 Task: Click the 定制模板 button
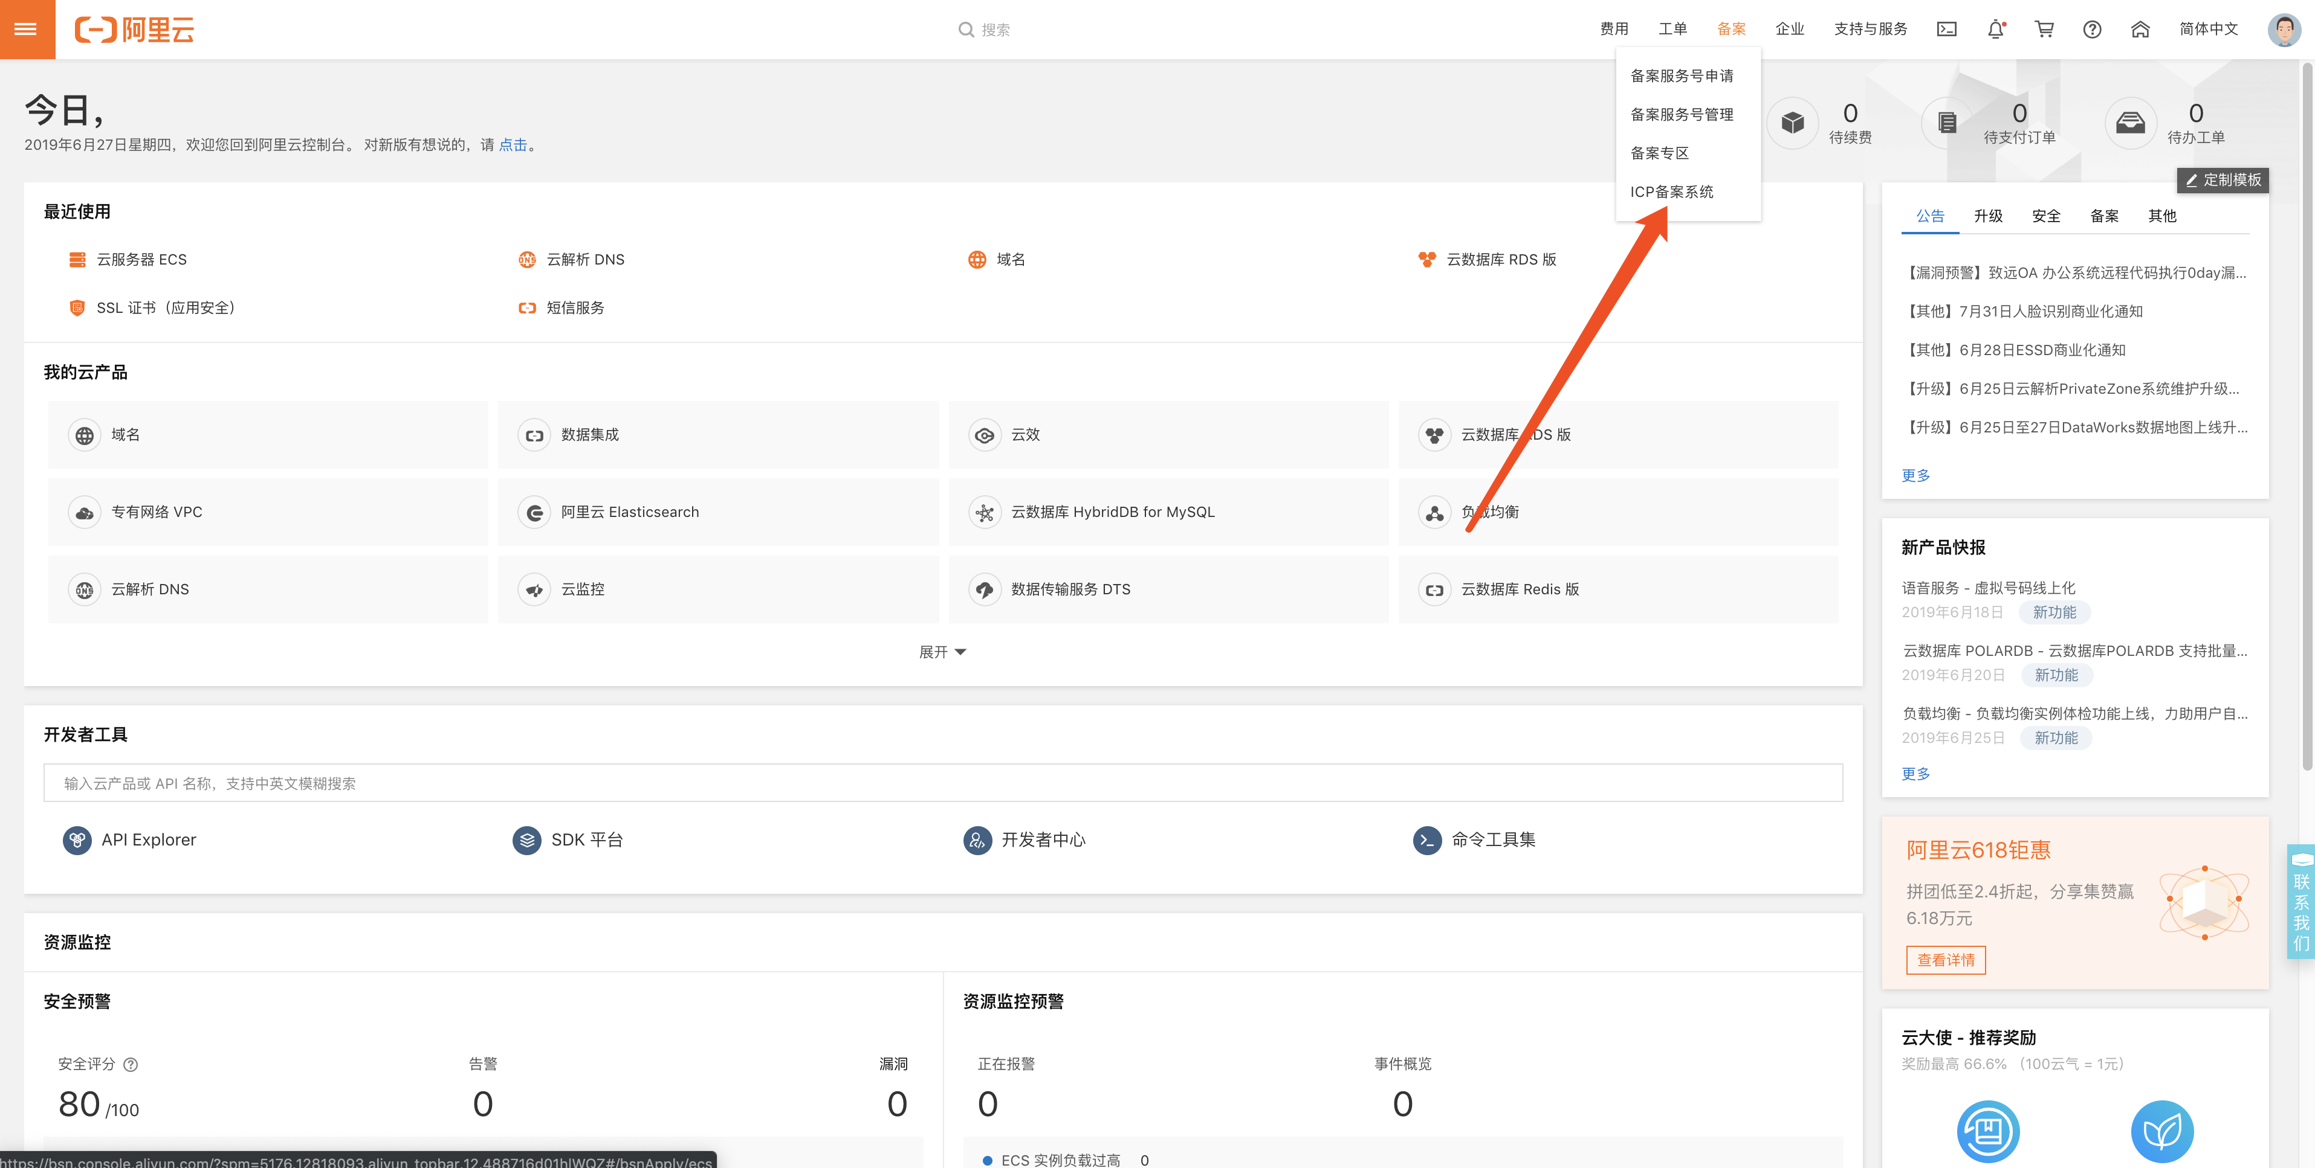[x=2223, y=181]
